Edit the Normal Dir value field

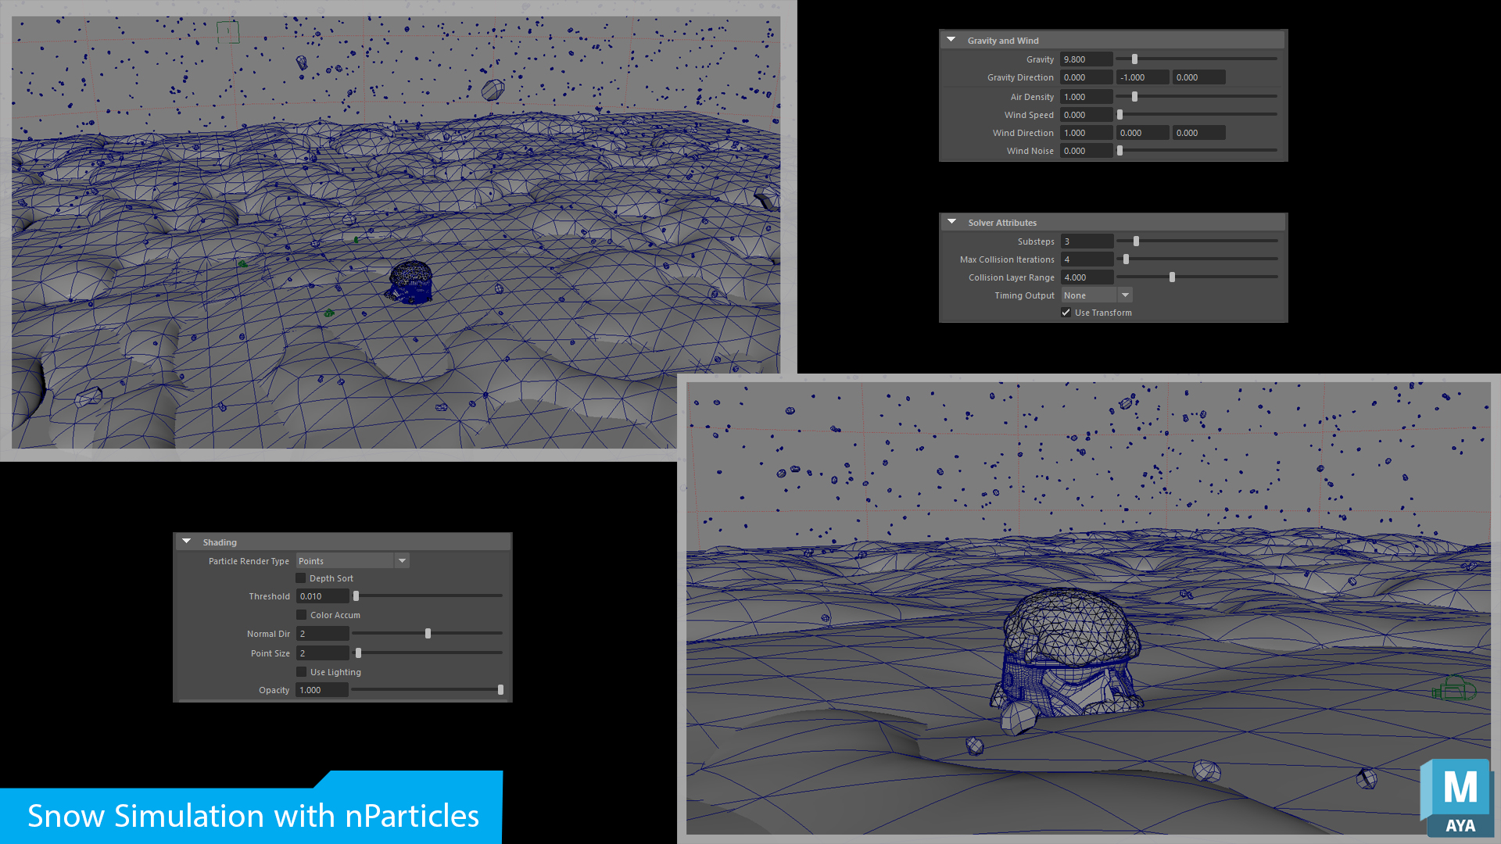click(322, 633)
